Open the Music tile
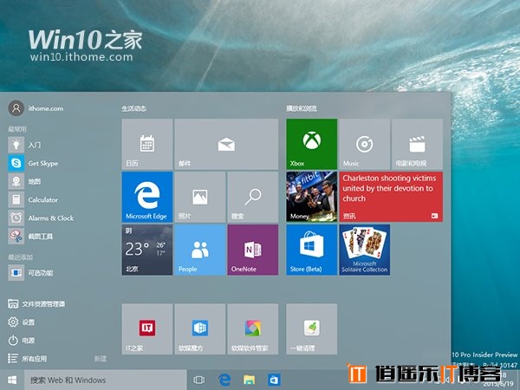520x390 pixels. [365, 144]
